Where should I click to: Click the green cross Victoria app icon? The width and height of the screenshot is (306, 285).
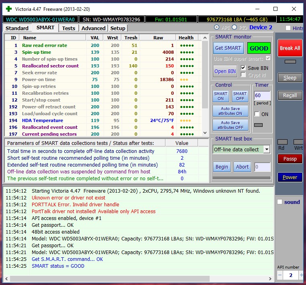tap(9, 9)
